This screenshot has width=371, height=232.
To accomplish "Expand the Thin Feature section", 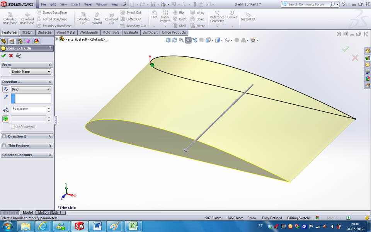I will coord(27,145).
